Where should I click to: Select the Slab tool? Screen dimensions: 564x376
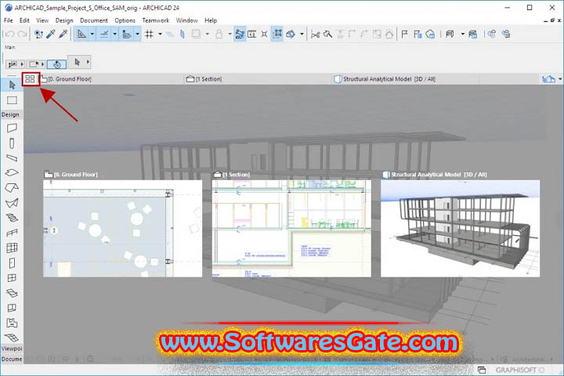(x=12, y=173)
